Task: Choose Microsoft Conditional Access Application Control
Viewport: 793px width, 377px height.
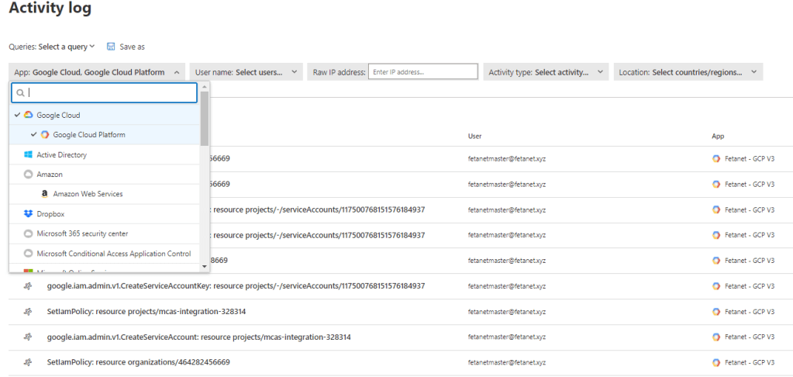Action: point(113,254)
